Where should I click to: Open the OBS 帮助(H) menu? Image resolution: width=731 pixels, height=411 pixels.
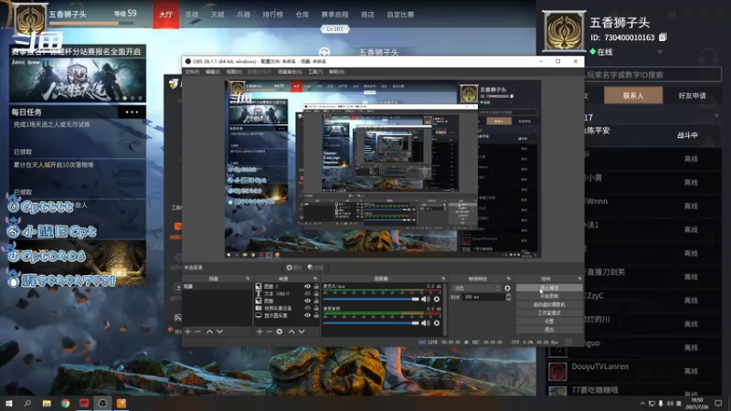336,72
